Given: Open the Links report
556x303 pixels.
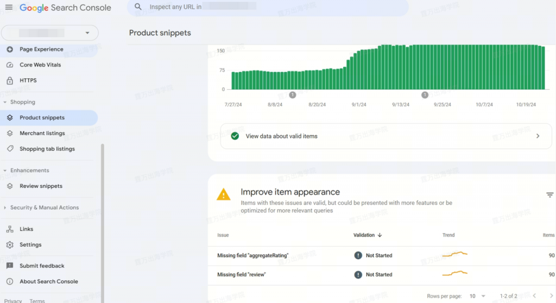Looking at the screenshot, I should (x=26, y=229).
